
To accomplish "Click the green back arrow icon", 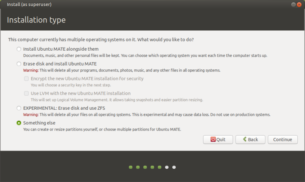I will pos(245,139).
